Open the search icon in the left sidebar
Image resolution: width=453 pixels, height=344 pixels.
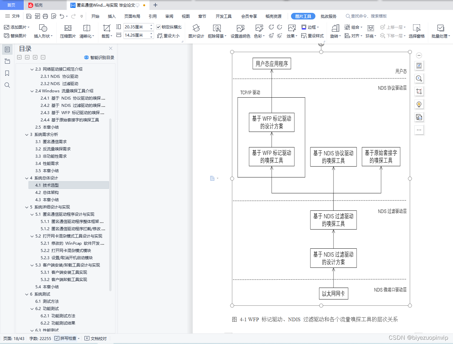(7, 85)
